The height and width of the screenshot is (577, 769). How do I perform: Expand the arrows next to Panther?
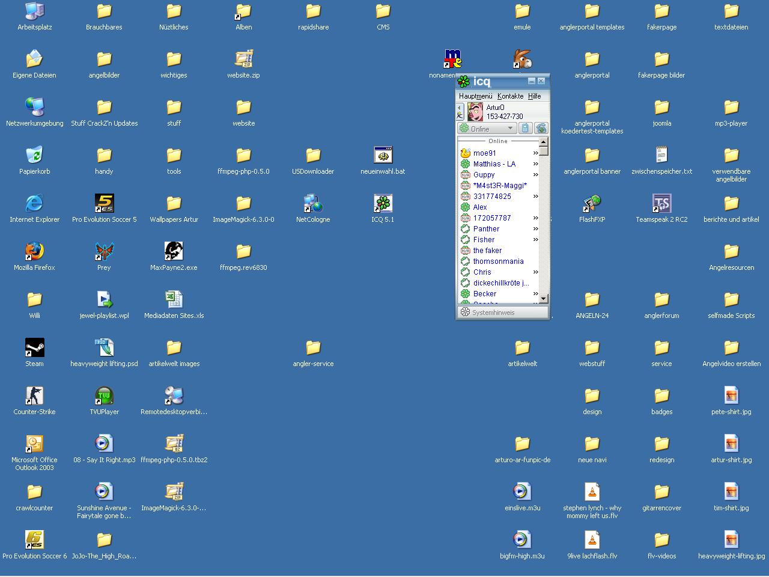535,229
